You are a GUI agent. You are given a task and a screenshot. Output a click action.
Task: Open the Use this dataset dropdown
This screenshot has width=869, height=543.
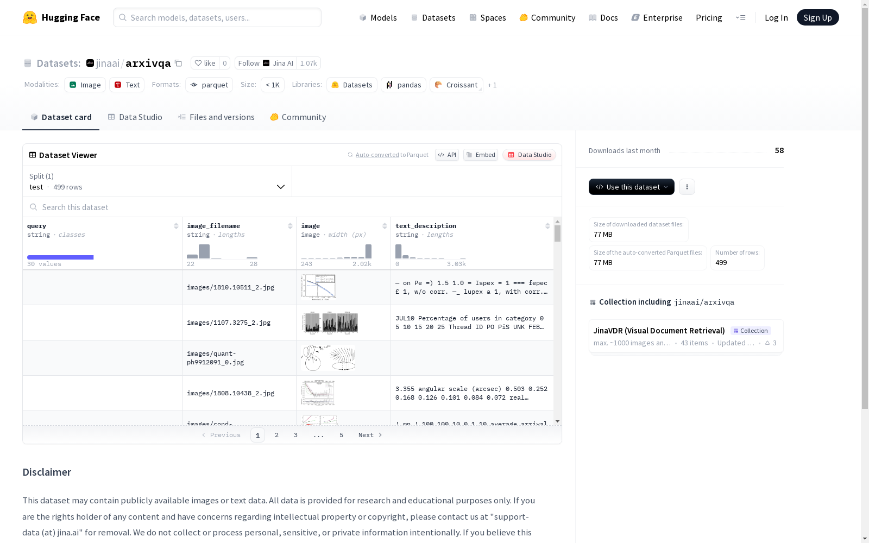[x=632, y=187]
